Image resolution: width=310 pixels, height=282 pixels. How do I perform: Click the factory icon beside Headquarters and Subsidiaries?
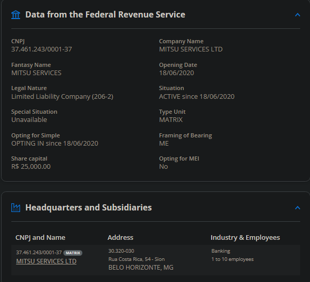(16, 207)
